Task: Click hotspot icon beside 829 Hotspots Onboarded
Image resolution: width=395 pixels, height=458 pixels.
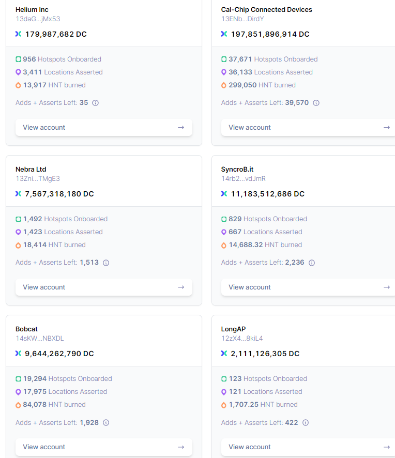Action: [x=224, y=219]
